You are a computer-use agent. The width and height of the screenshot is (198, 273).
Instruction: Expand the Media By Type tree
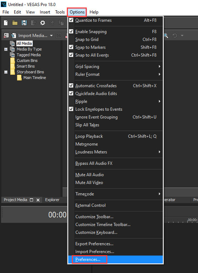(x=6, y=49)
